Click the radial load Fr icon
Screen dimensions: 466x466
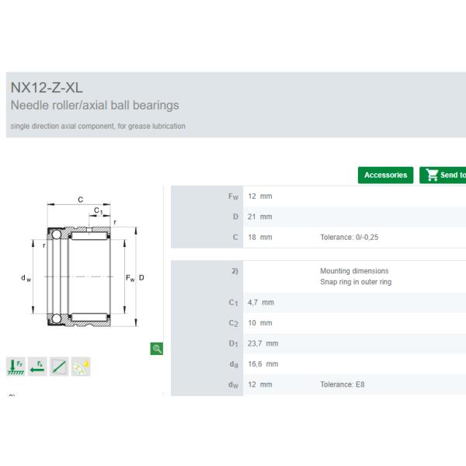coord(16,367)
